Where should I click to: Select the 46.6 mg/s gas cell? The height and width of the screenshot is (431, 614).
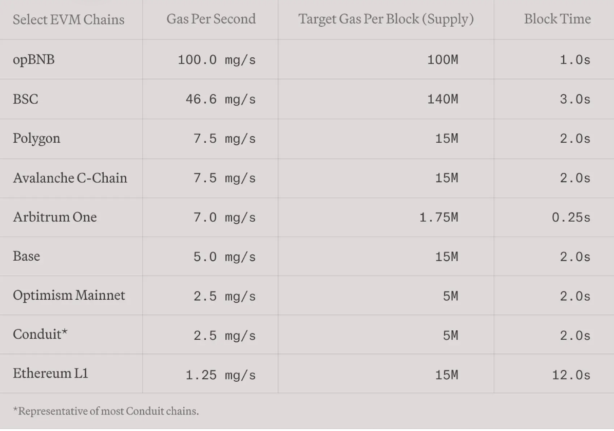click(220, 100)
